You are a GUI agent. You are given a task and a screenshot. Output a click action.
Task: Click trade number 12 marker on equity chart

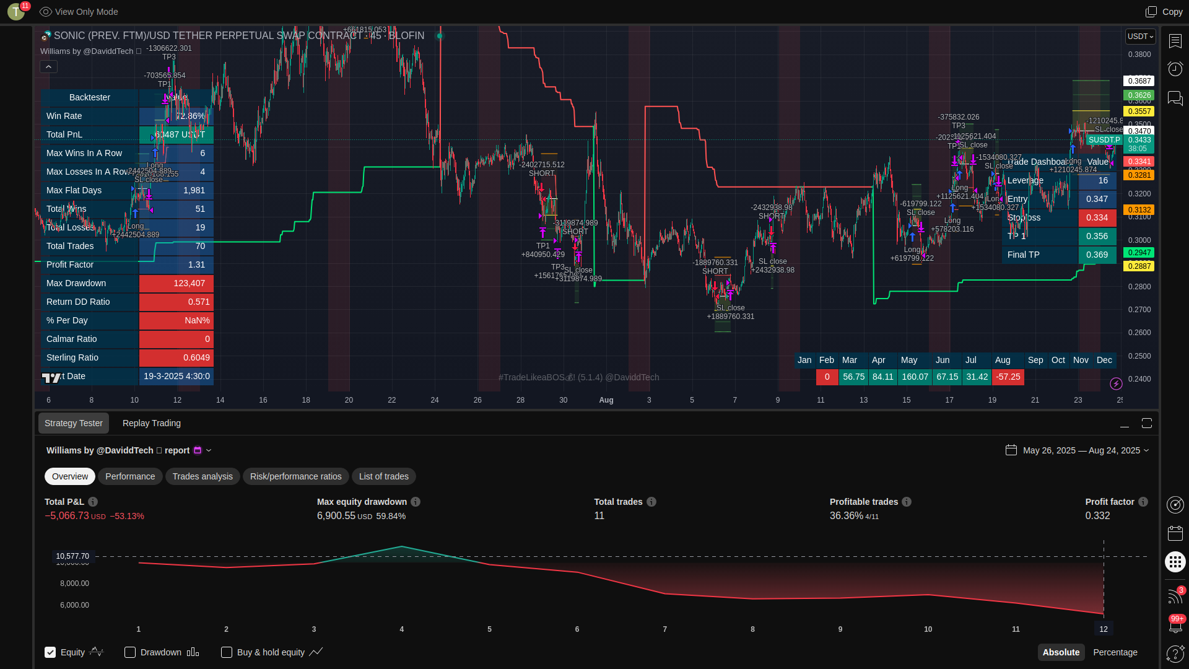pyautogui.click(x=1104, y=629)
